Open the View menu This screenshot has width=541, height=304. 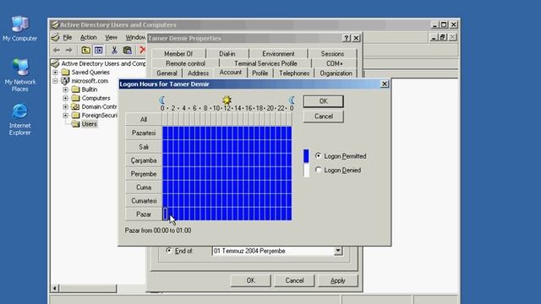coord(111,37)
